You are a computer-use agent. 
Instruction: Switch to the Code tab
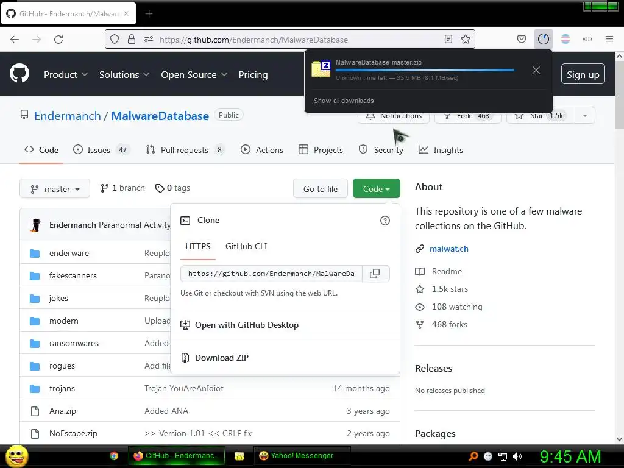(x=41, y=150)
